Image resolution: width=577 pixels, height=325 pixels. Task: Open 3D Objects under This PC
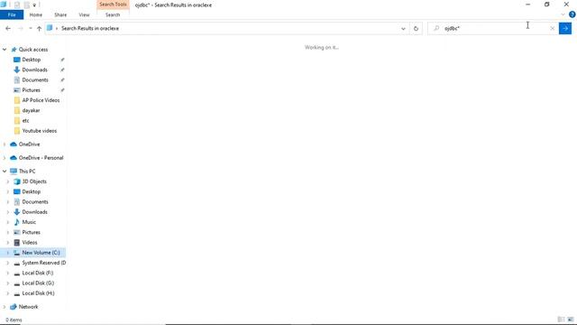[x=34, y=181]
